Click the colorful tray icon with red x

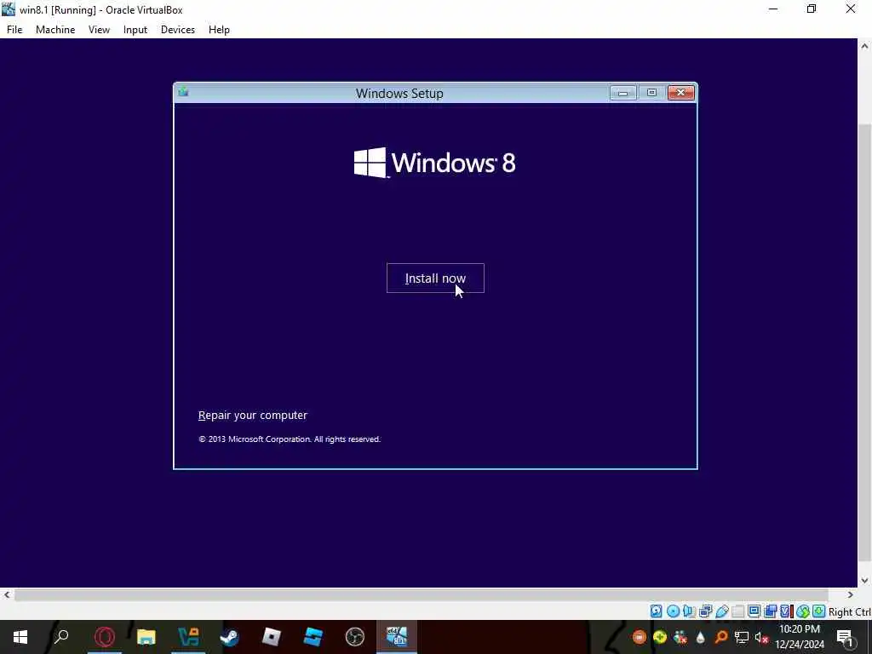pyautogui.click(x=680, y=637)
